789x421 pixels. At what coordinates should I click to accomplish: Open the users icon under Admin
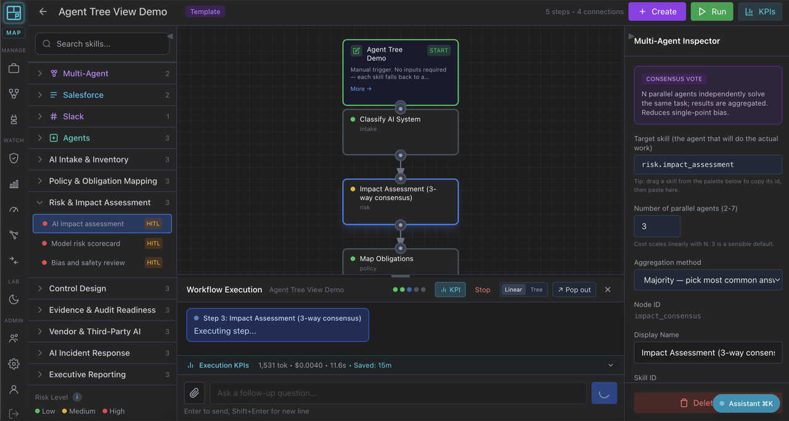(14, 338)
